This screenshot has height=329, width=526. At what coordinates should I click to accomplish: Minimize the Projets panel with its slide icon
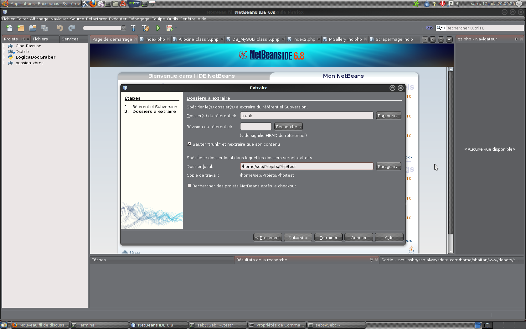click(x=23, y=39)
